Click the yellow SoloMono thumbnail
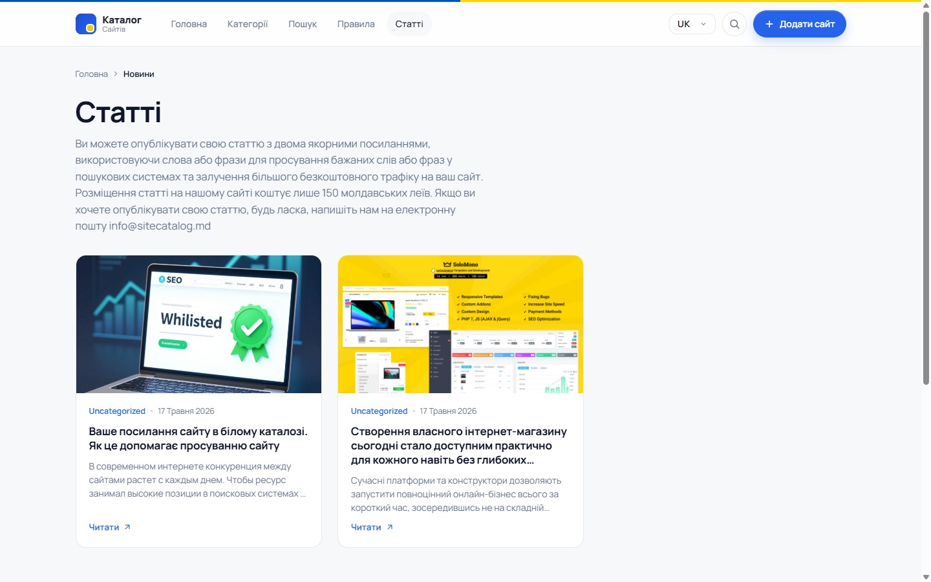931x582 pixels. coord(460,324)
